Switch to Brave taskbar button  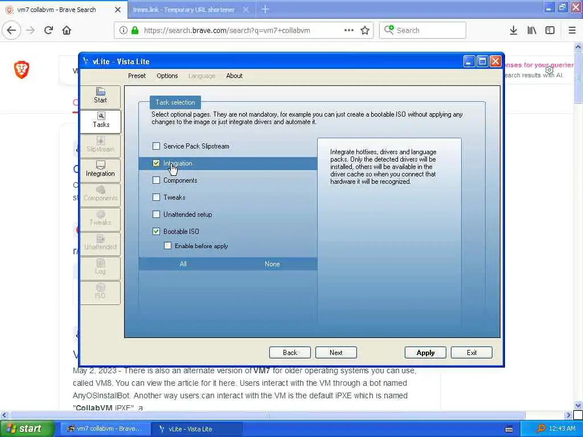[105, 429]
